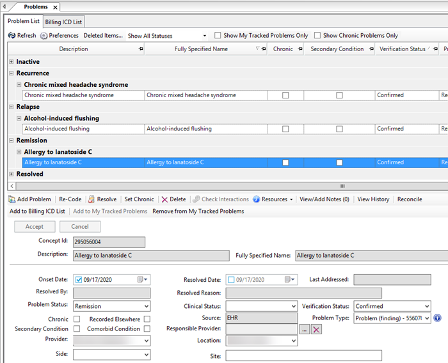Viewport: 448px width, 363px height.
Task: Open the Resources info icon
Action: coord(256,199)
